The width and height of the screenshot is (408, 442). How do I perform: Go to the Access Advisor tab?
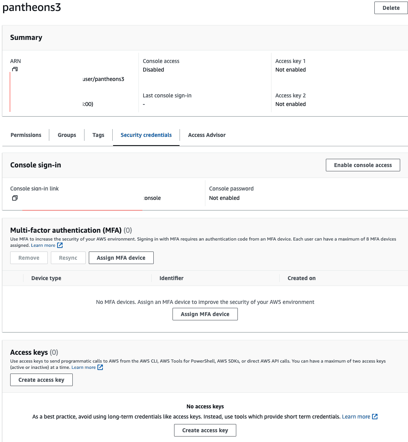(x=207, y=135)
